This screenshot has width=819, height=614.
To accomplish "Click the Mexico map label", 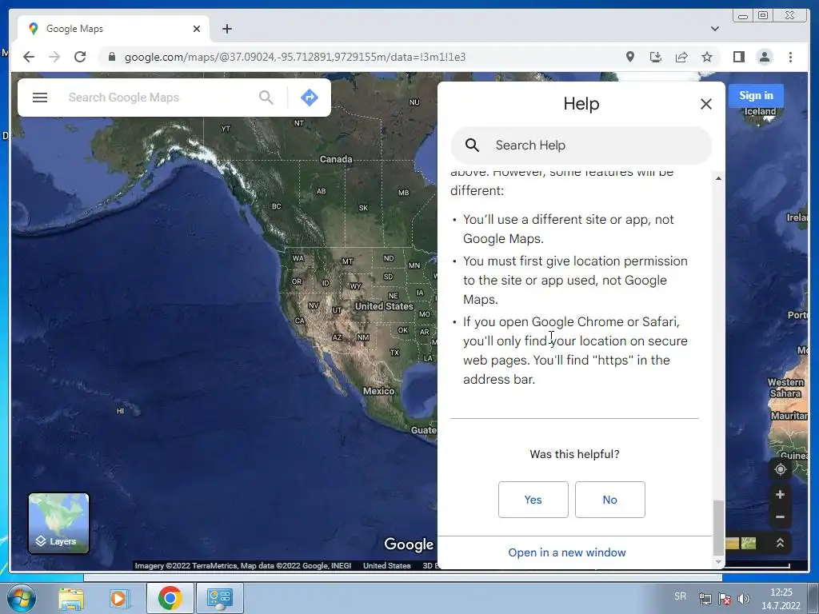I will point(378,391).
